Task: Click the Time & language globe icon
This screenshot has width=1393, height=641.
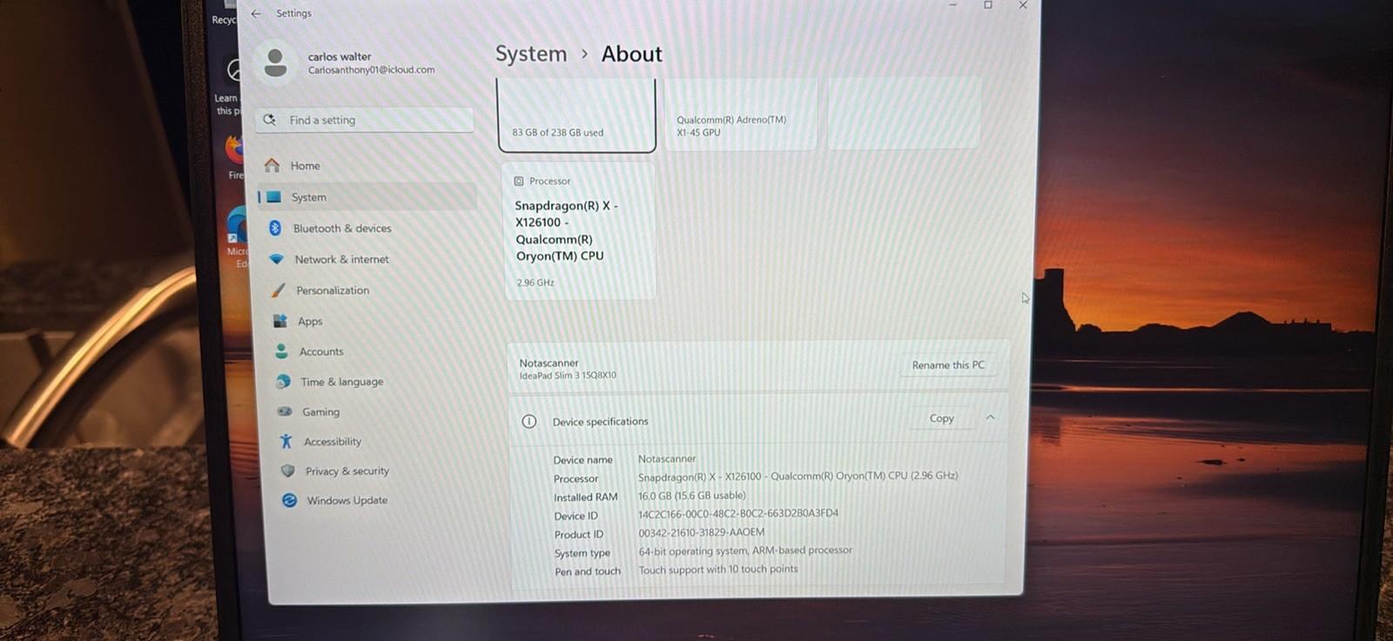Action: [x=283, y=381]
